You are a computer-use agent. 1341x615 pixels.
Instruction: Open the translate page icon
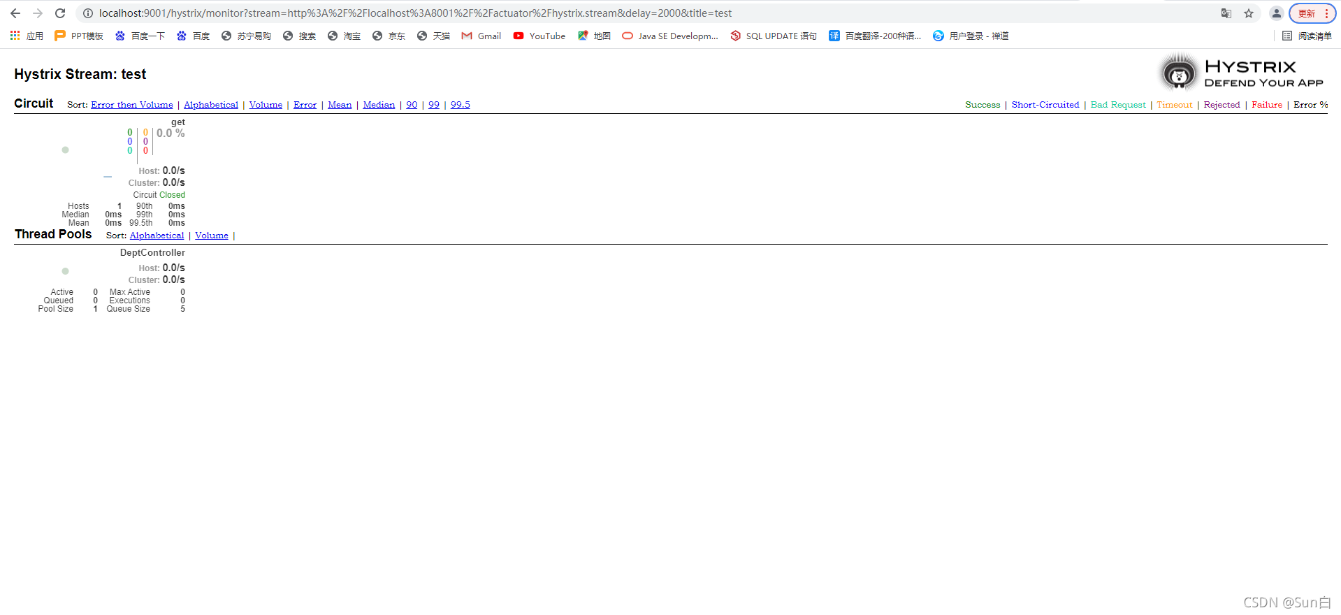pyautogui.click(x=1226, y=13)
